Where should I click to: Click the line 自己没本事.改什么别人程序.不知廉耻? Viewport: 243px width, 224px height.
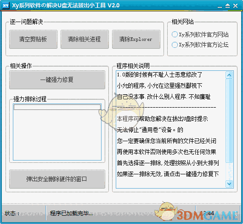pos(164,97)
